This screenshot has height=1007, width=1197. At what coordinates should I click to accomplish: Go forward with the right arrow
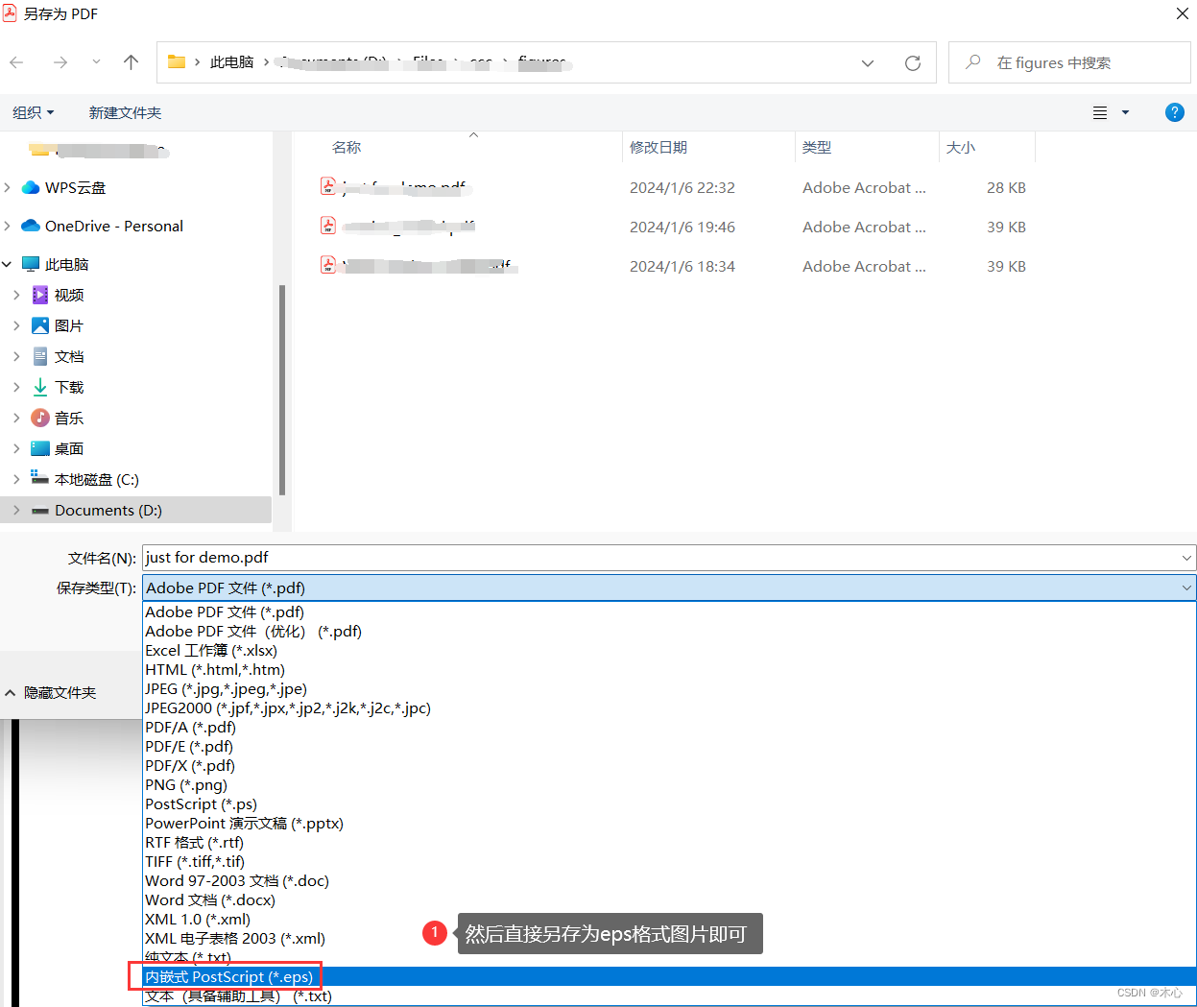[60, 62]
